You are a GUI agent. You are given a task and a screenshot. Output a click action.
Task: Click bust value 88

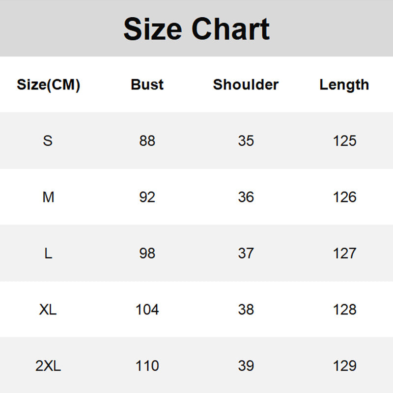147,141
